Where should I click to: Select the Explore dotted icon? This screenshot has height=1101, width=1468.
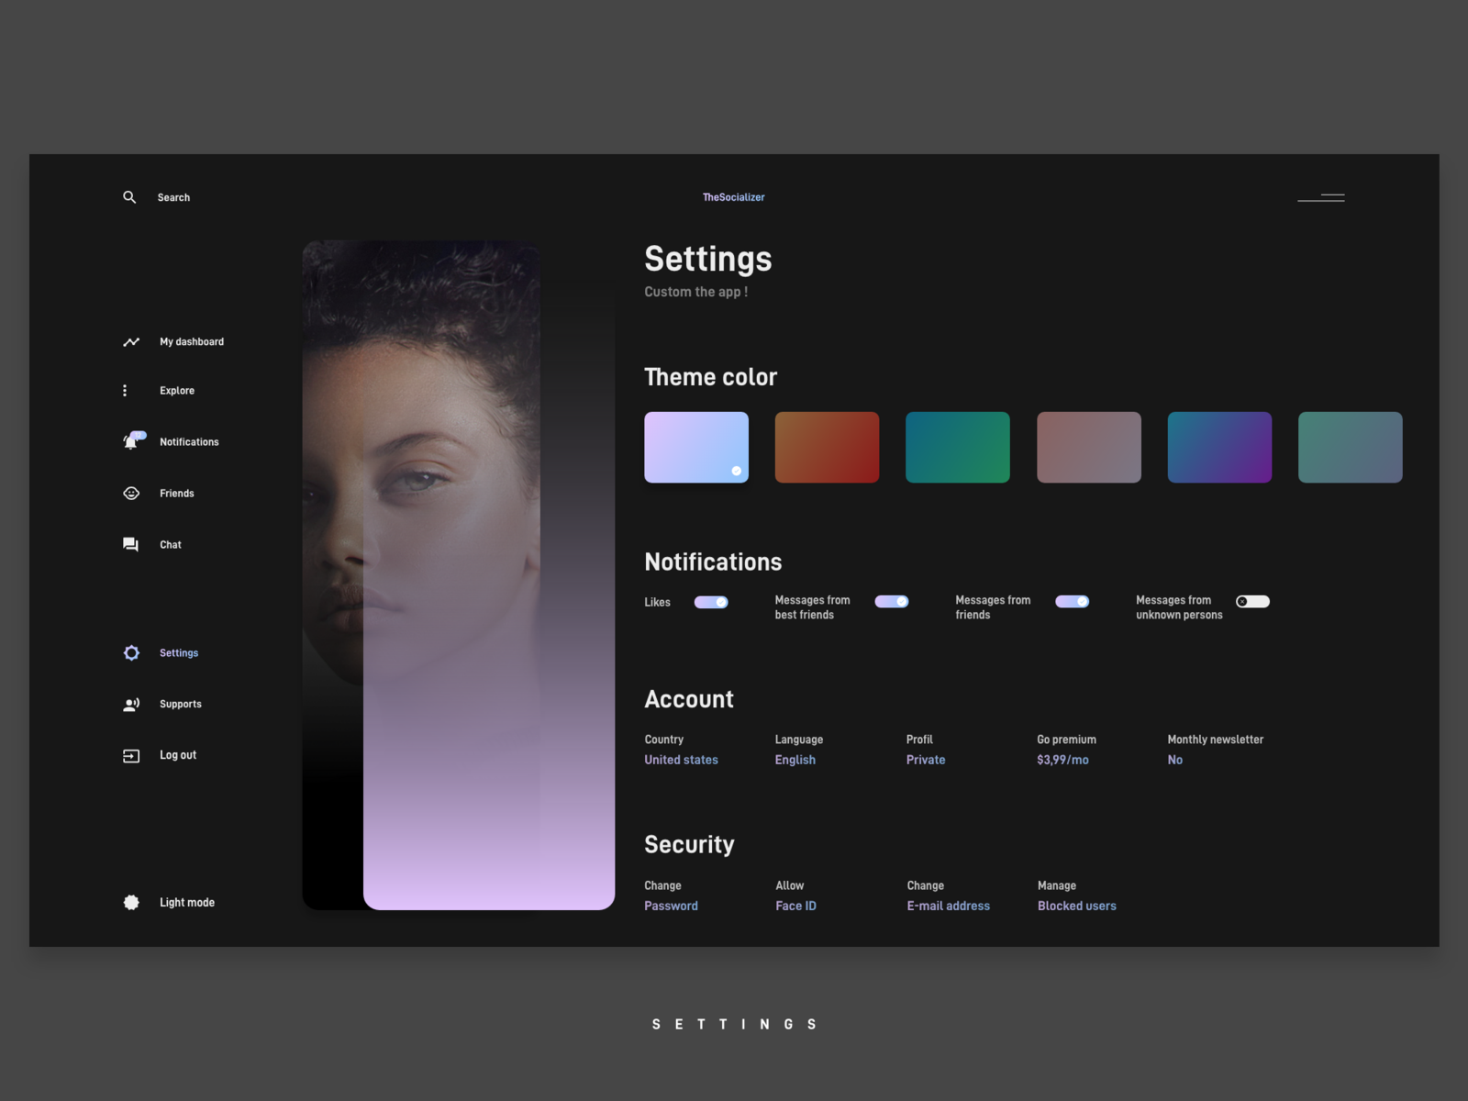pyautogui.click(x=125, y=390)
